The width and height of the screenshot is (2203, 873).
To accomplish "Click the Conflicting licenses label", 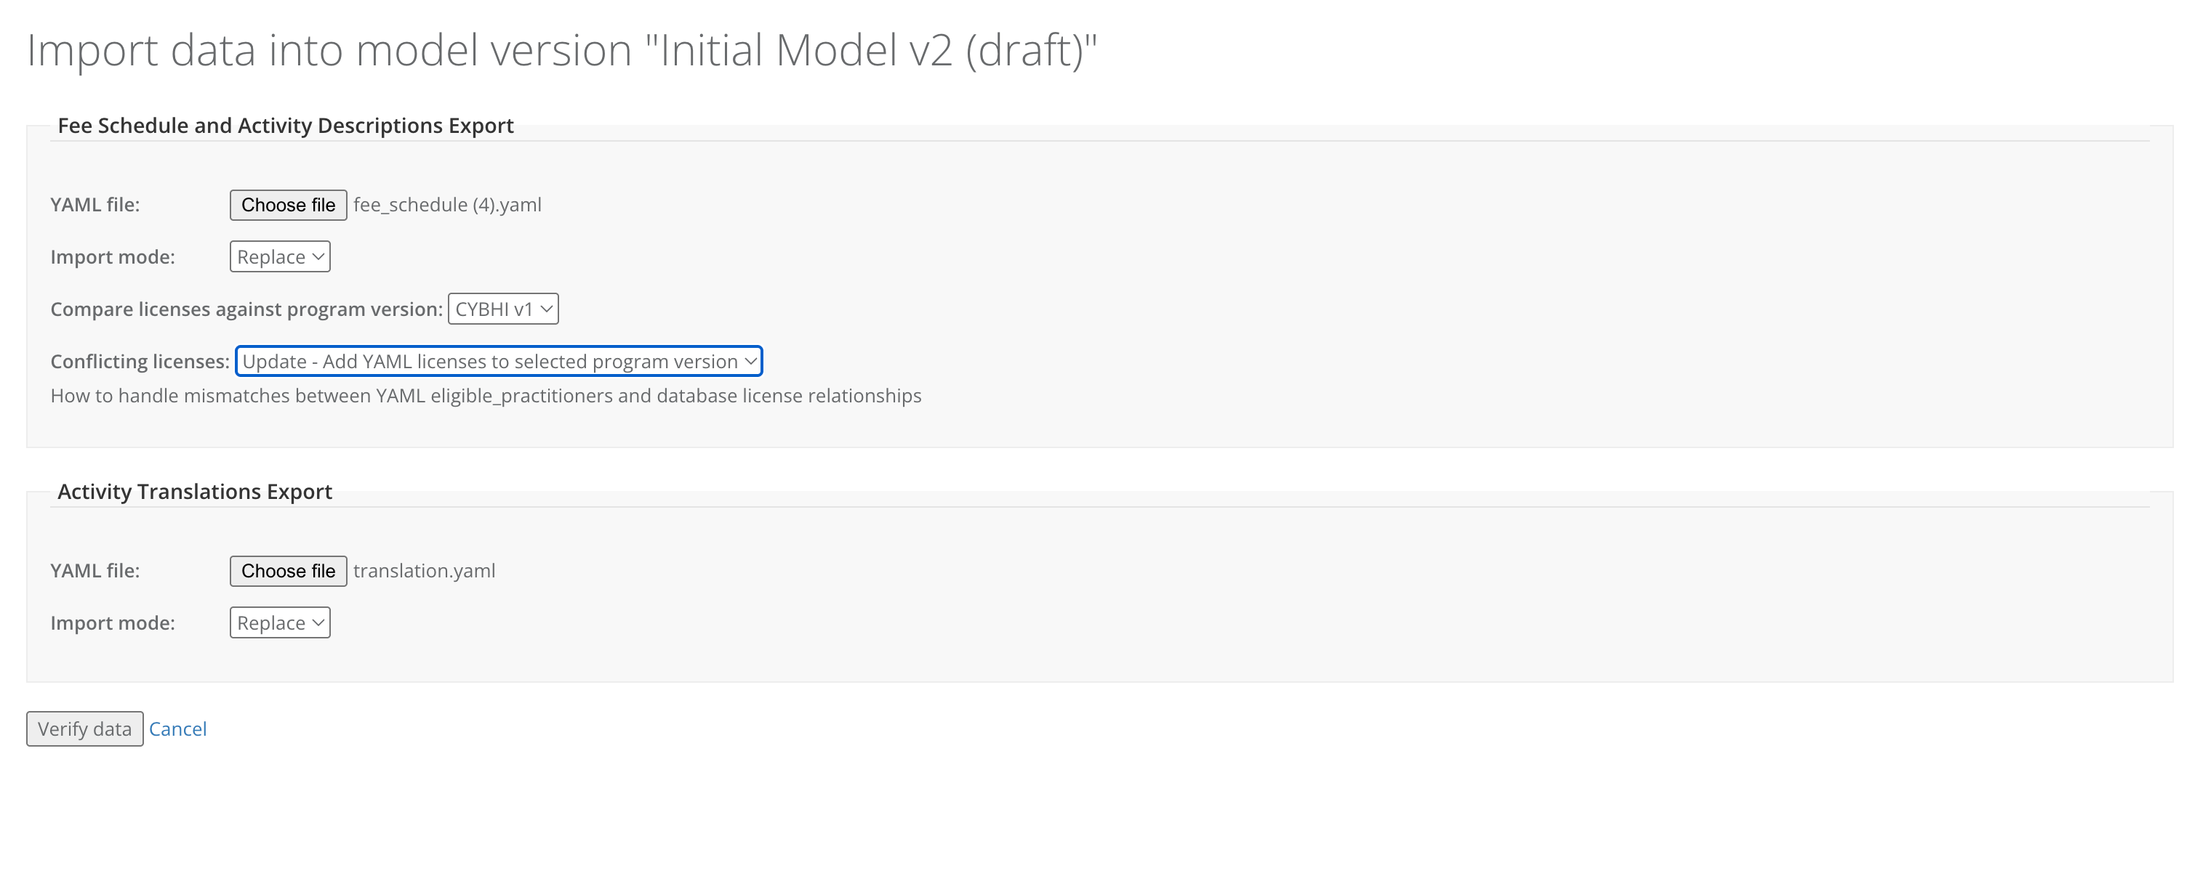I will pos(140,362).
